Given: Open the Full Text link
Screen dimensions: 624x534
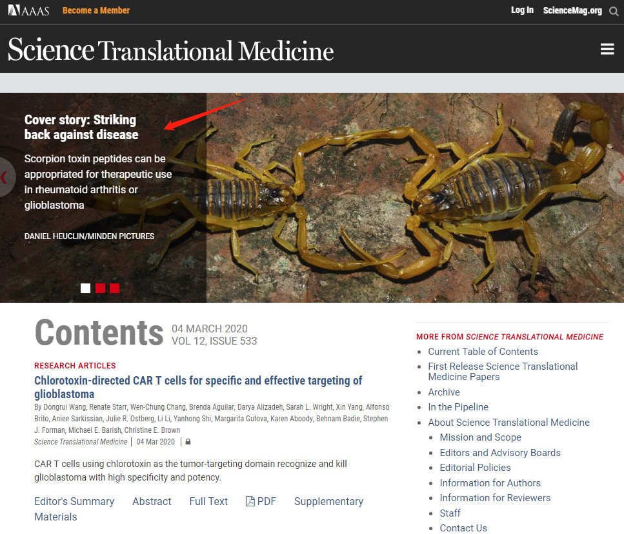Looking at the screenshot, I should point(208,501).
